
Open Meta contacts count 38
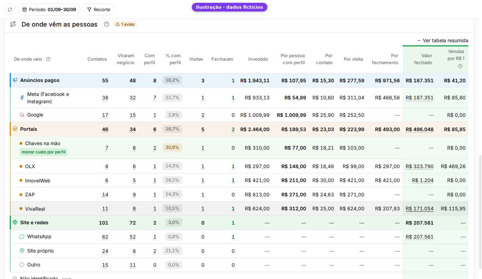tap(105, 98)
